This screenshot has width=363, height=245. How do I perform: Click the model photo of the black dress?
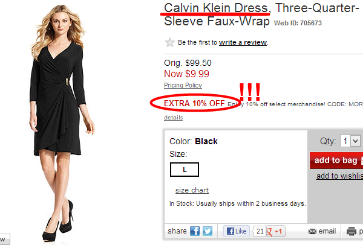[x=60, y=122]
